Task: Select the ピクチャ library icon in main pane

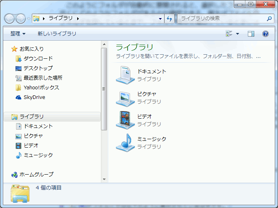Action: pos(125,97)
